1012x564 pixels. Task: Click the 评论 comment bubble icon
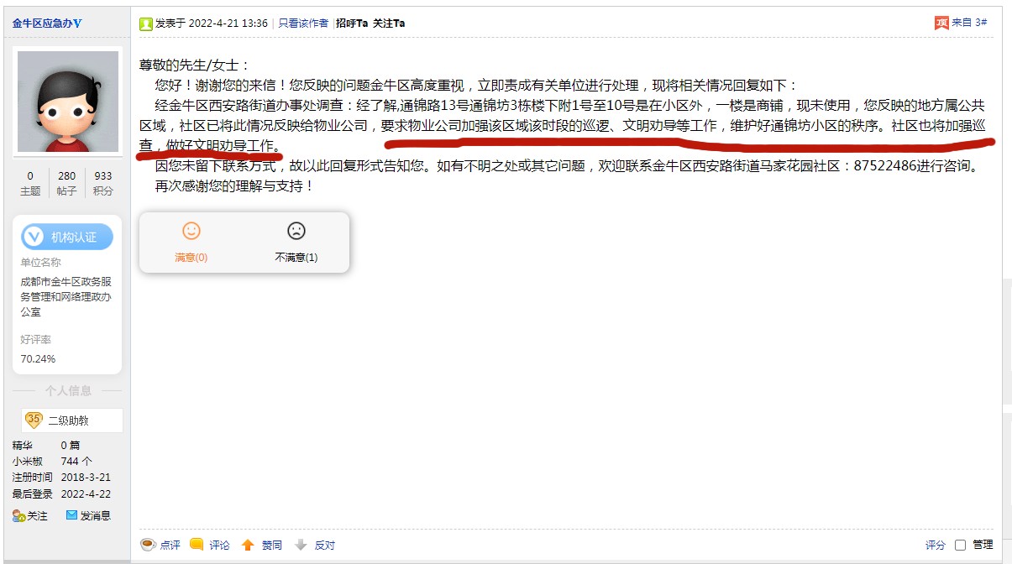point(197,545)
